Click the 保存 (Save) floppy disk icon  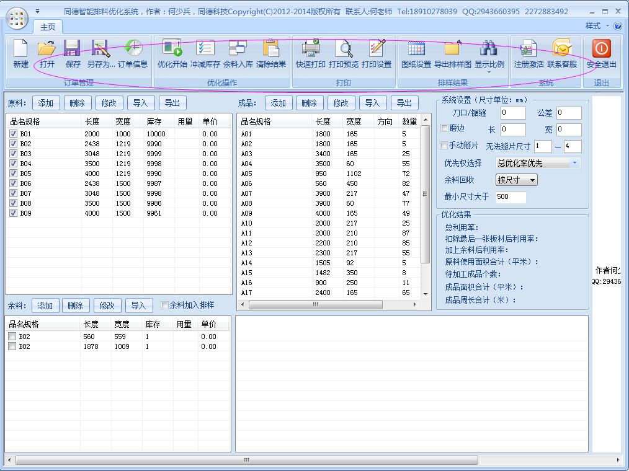pyautogui.click(x=73, y=49)
